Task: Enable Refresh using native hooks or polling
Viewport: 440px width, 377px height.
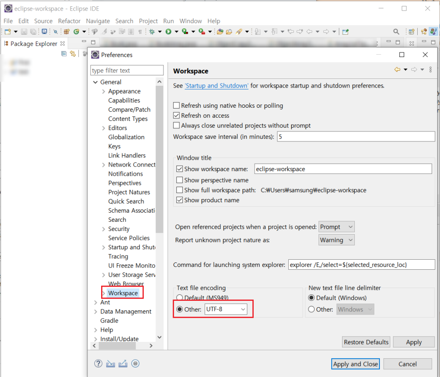Action: pos(176,105)
